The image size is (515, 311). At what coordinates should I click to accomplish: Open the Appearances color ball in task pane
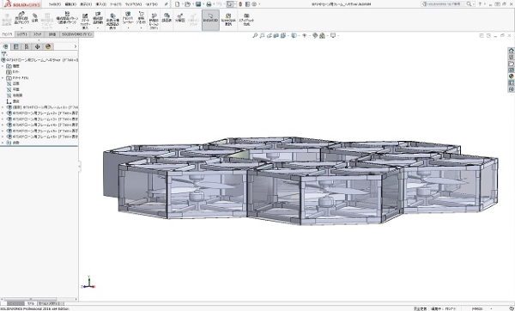click(511, 76)
